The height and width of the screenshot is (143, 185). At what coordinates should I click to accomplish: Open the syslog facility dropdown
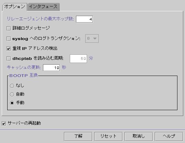92,38
